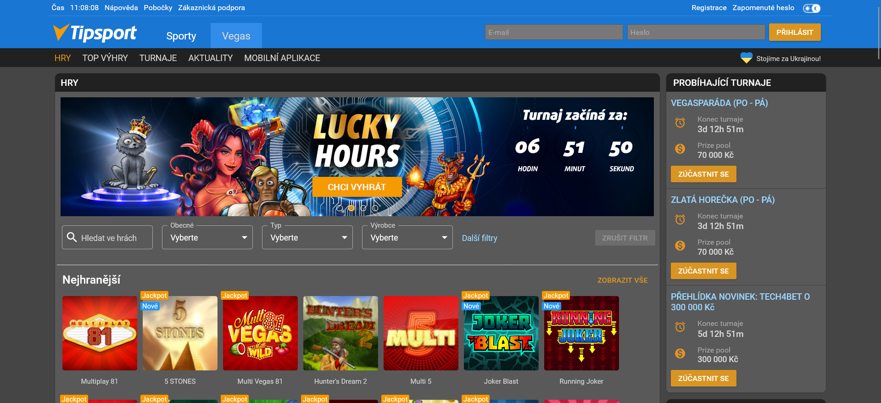Viewport: 881px width, 403px height.
Task: Click the Přehlídka novinek alarm clock icon
Action: click(680, 327)
